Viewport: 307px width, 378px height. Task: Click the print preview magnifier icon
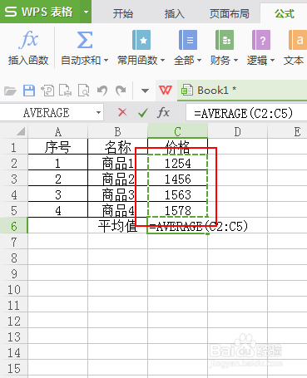83,91
